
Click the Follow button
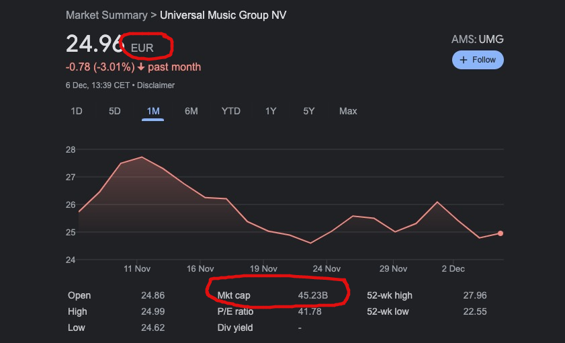(478, 60)
